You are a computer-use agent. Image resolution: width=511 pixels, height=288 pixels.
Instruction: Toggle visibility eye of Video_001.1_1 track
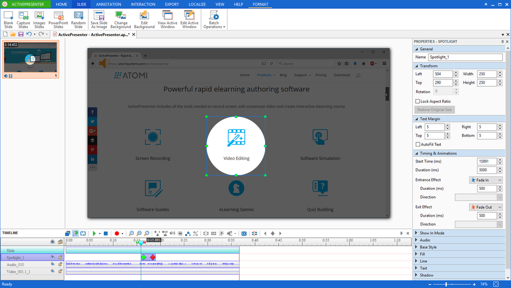[52, 271]
